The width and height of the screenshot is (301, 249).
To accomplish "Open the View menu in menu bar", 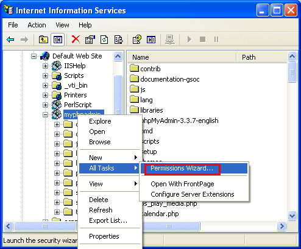I will point(62,25).
